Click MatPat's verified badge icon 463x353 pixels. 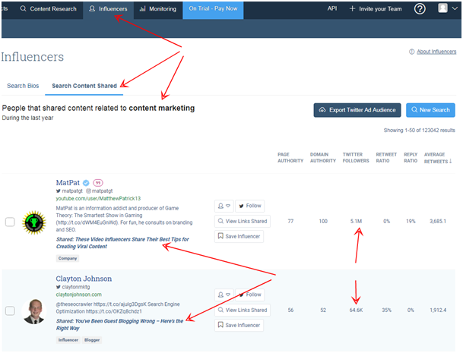pos(86,183)
